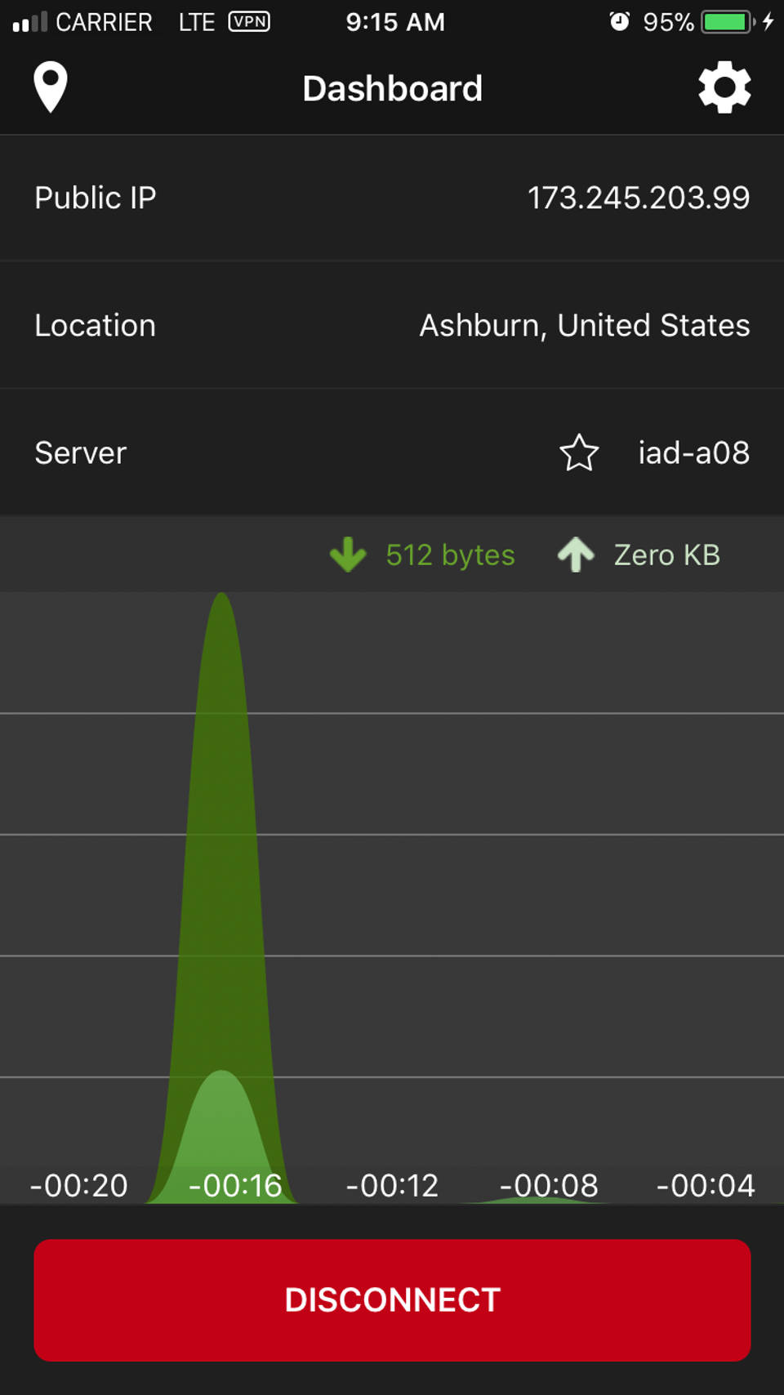
Task: Tap the Public IP address value
Action: pyautogui.click(x=638, y=198)
